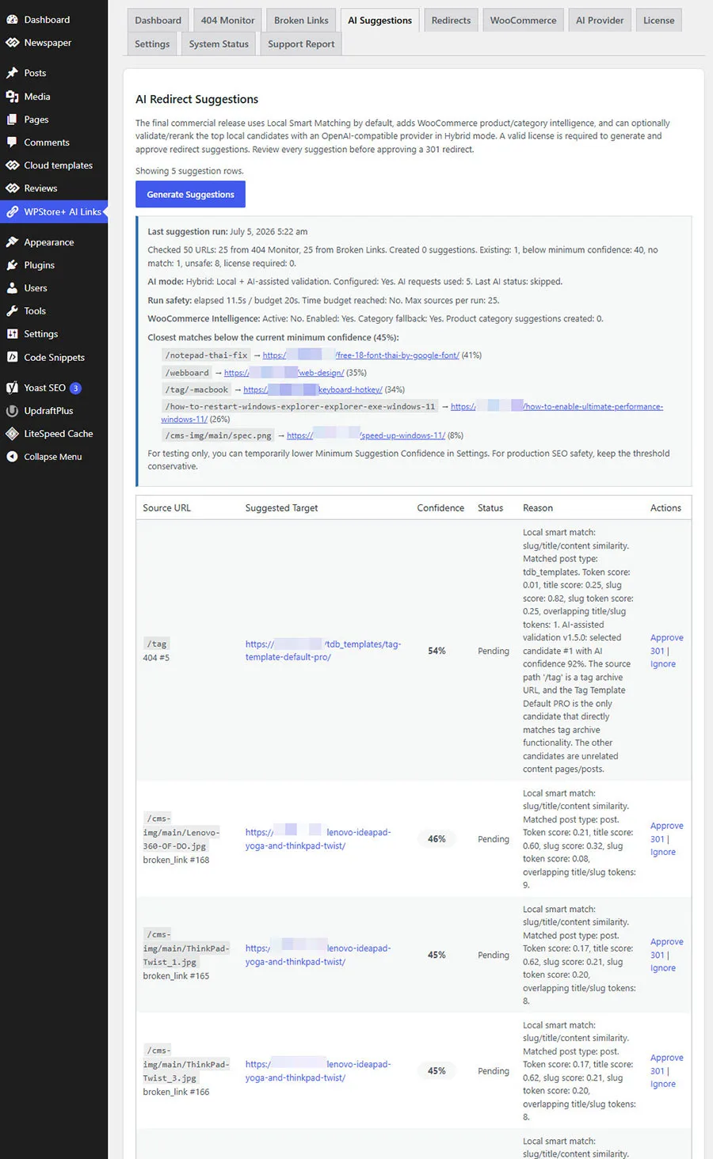Click the Source URL column header

click(166, 508)
